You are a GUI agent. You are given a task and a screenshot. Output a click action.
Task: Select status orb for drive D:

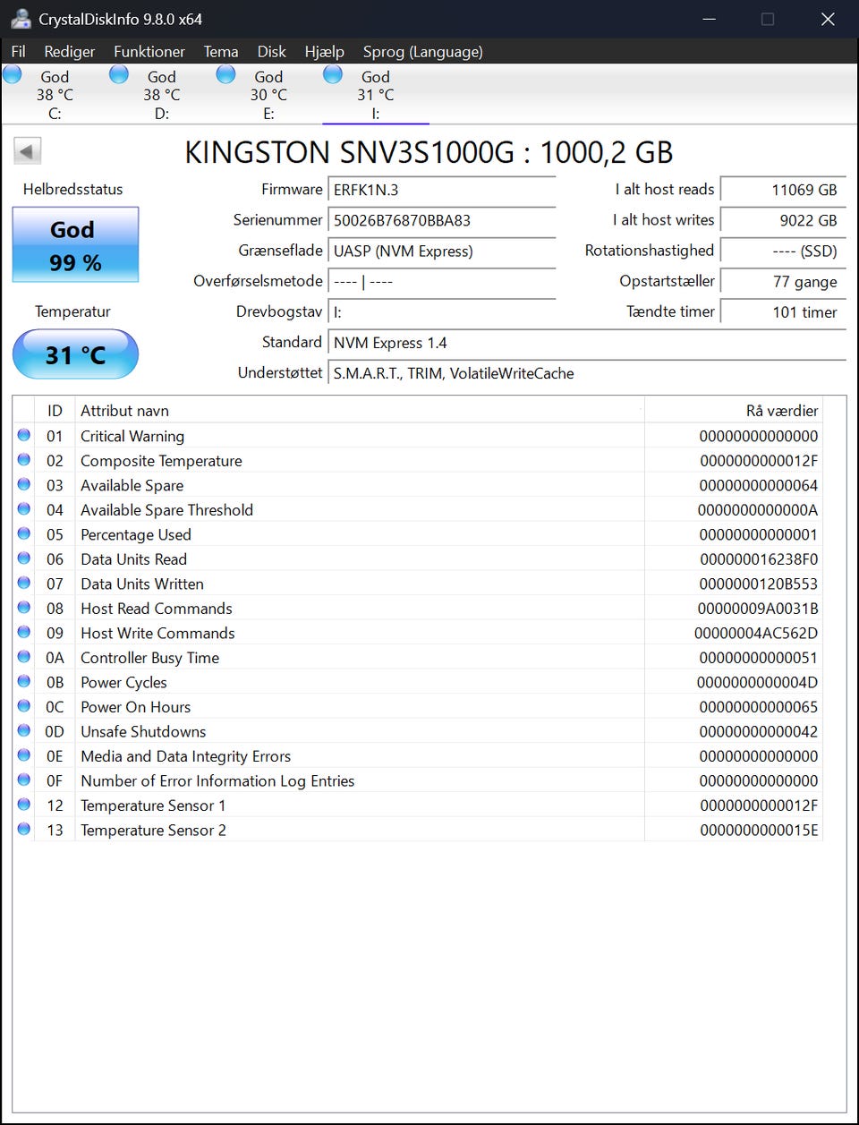tap(119, 74)
